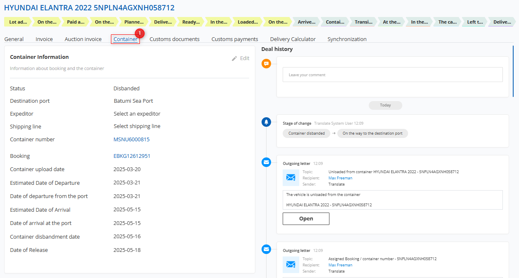
Task: Click timeline envelope icon for Assigned Booking letter
Action: point(267,249)
